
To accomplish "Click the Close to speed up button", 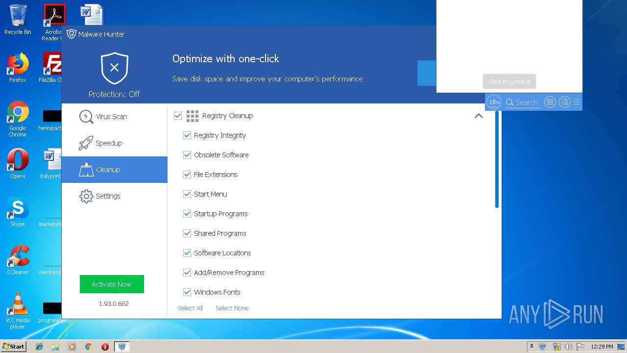I will (509, 81).
